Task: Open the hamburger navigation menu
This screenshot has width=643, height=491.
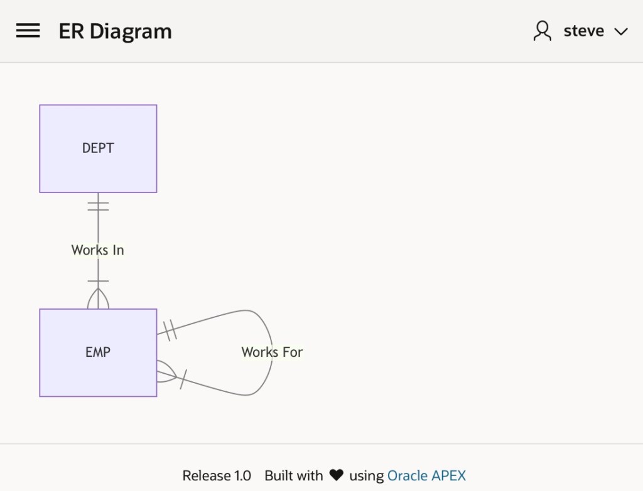Action: (28, 31)
